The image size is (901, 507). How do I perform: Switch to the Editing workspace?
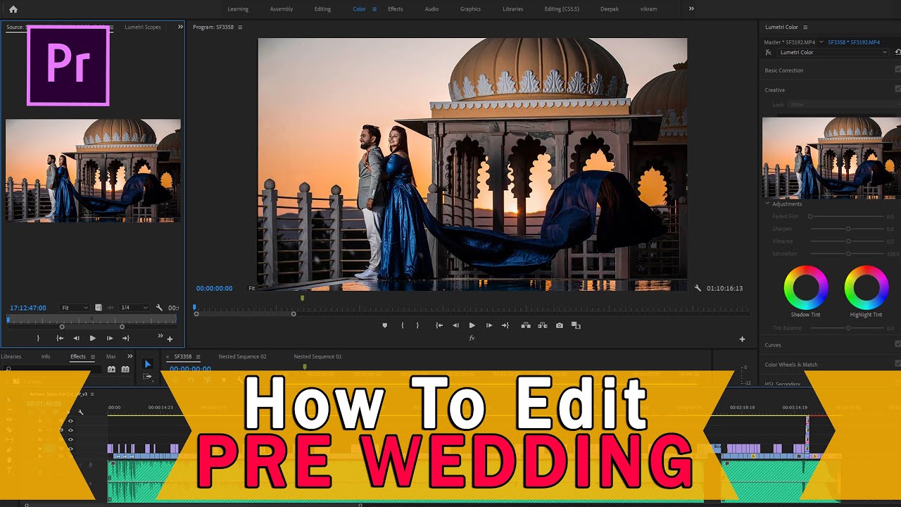(322, 9)
